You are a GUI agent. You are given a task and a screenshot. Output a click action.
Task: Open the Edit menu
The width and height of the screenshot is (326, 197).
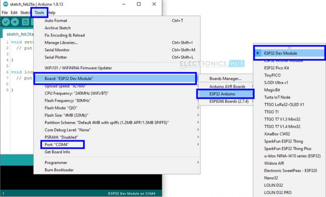(14, 13)
